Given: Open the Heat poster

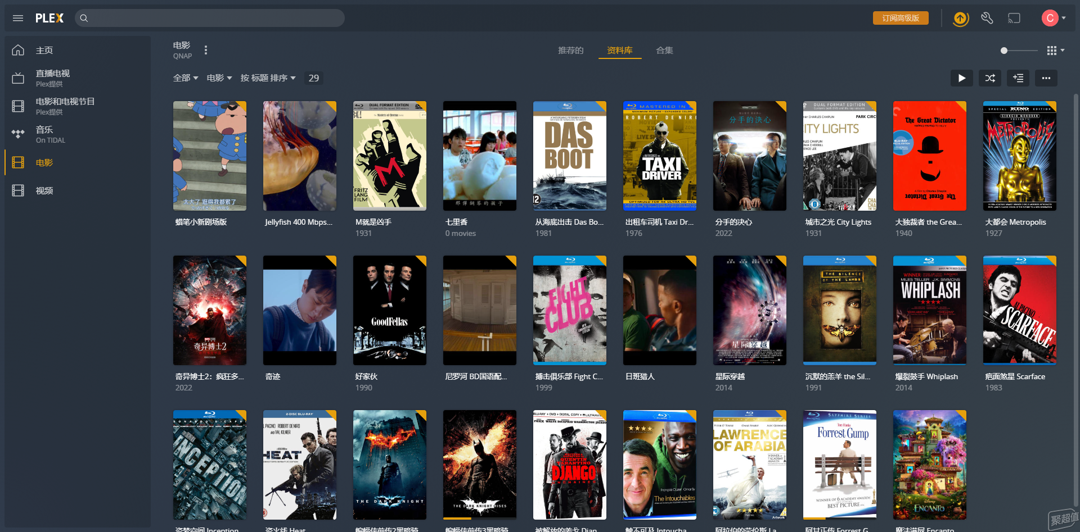Looking at the screenshot, I should (x=300, y=465).
